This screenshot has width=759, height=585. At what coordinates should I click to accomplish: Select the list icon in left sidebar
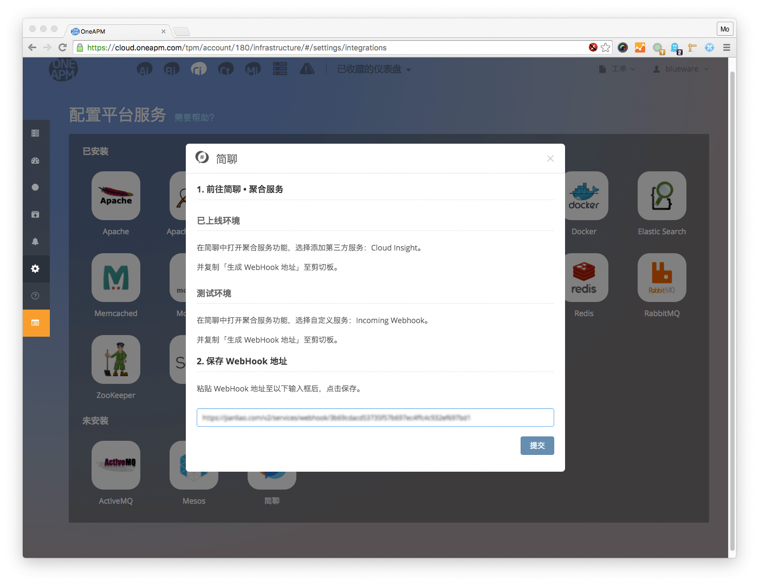(x=35, y=133)
